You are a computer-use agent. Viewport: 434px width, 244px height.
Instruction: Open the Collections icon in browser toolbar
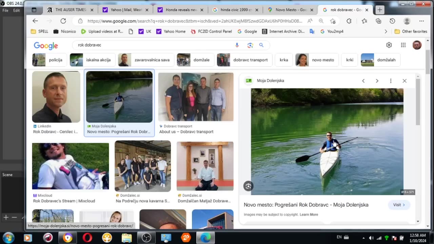pos(379,21)
